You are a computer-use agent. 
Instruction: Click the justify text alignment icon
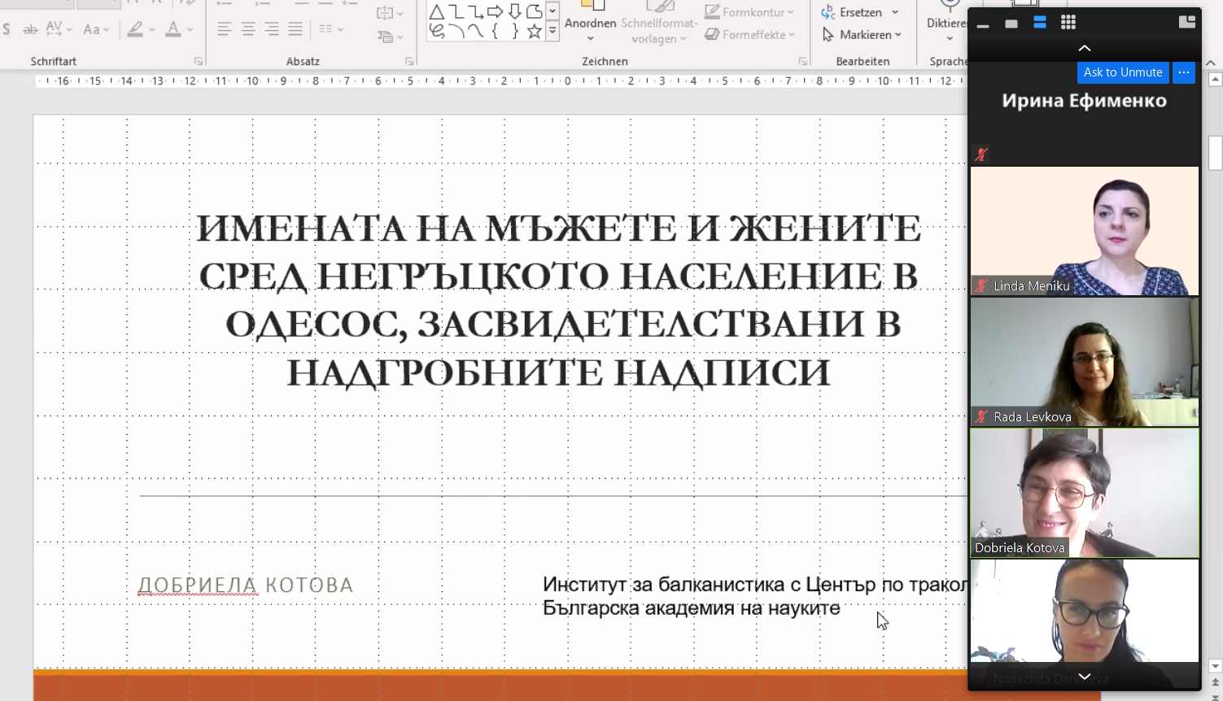[295, 30]
